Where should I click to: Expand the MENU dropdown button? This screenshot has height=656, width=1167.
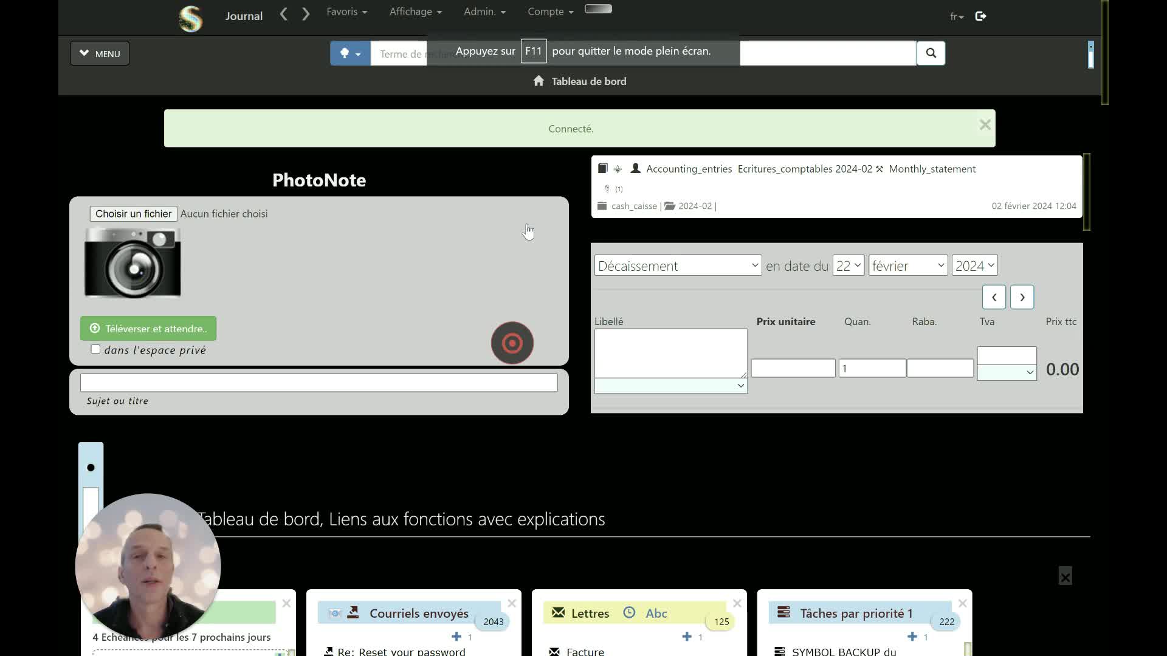tap(100, 53)
